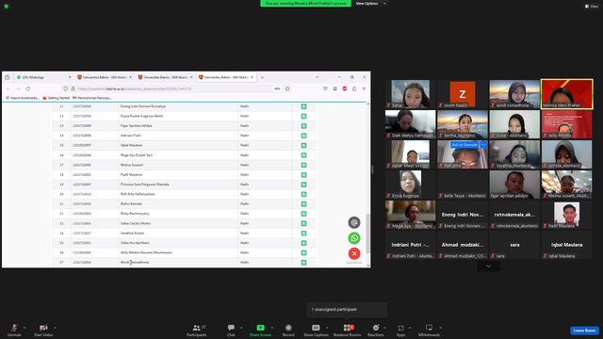This screenshot has width=603, height=339.
Task: Open Breakout Rooms
Action: coord(347,330)
